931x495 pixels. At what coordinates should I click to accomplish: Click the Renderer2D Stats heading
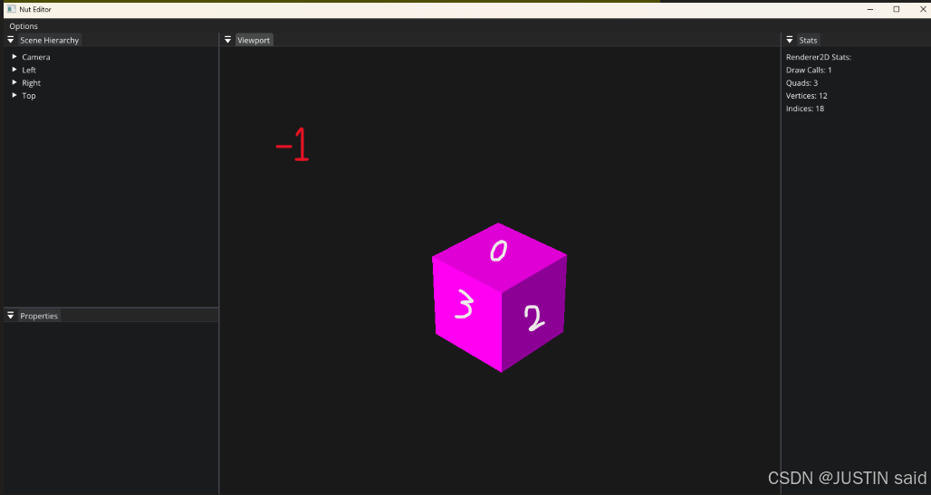(818, 57)
